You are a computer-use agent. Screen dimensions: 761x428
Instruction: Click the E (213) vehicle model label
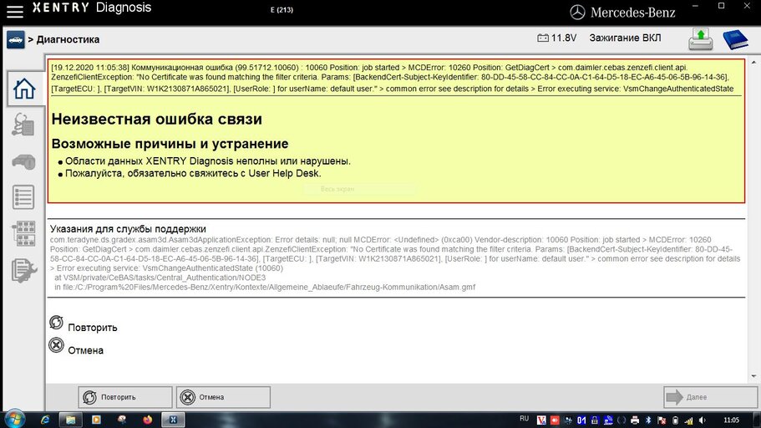point(282,10)
